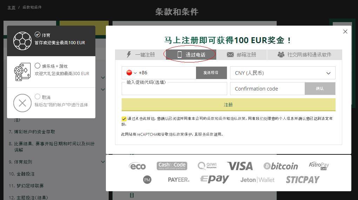The width and height of the screenshot is (358, 200).
Task: Click the China flag country icon
Action: tap(129, 73)
